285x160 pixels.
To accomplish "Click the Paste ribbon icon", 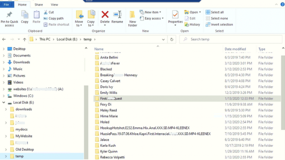I will click(x=36, y=15).
